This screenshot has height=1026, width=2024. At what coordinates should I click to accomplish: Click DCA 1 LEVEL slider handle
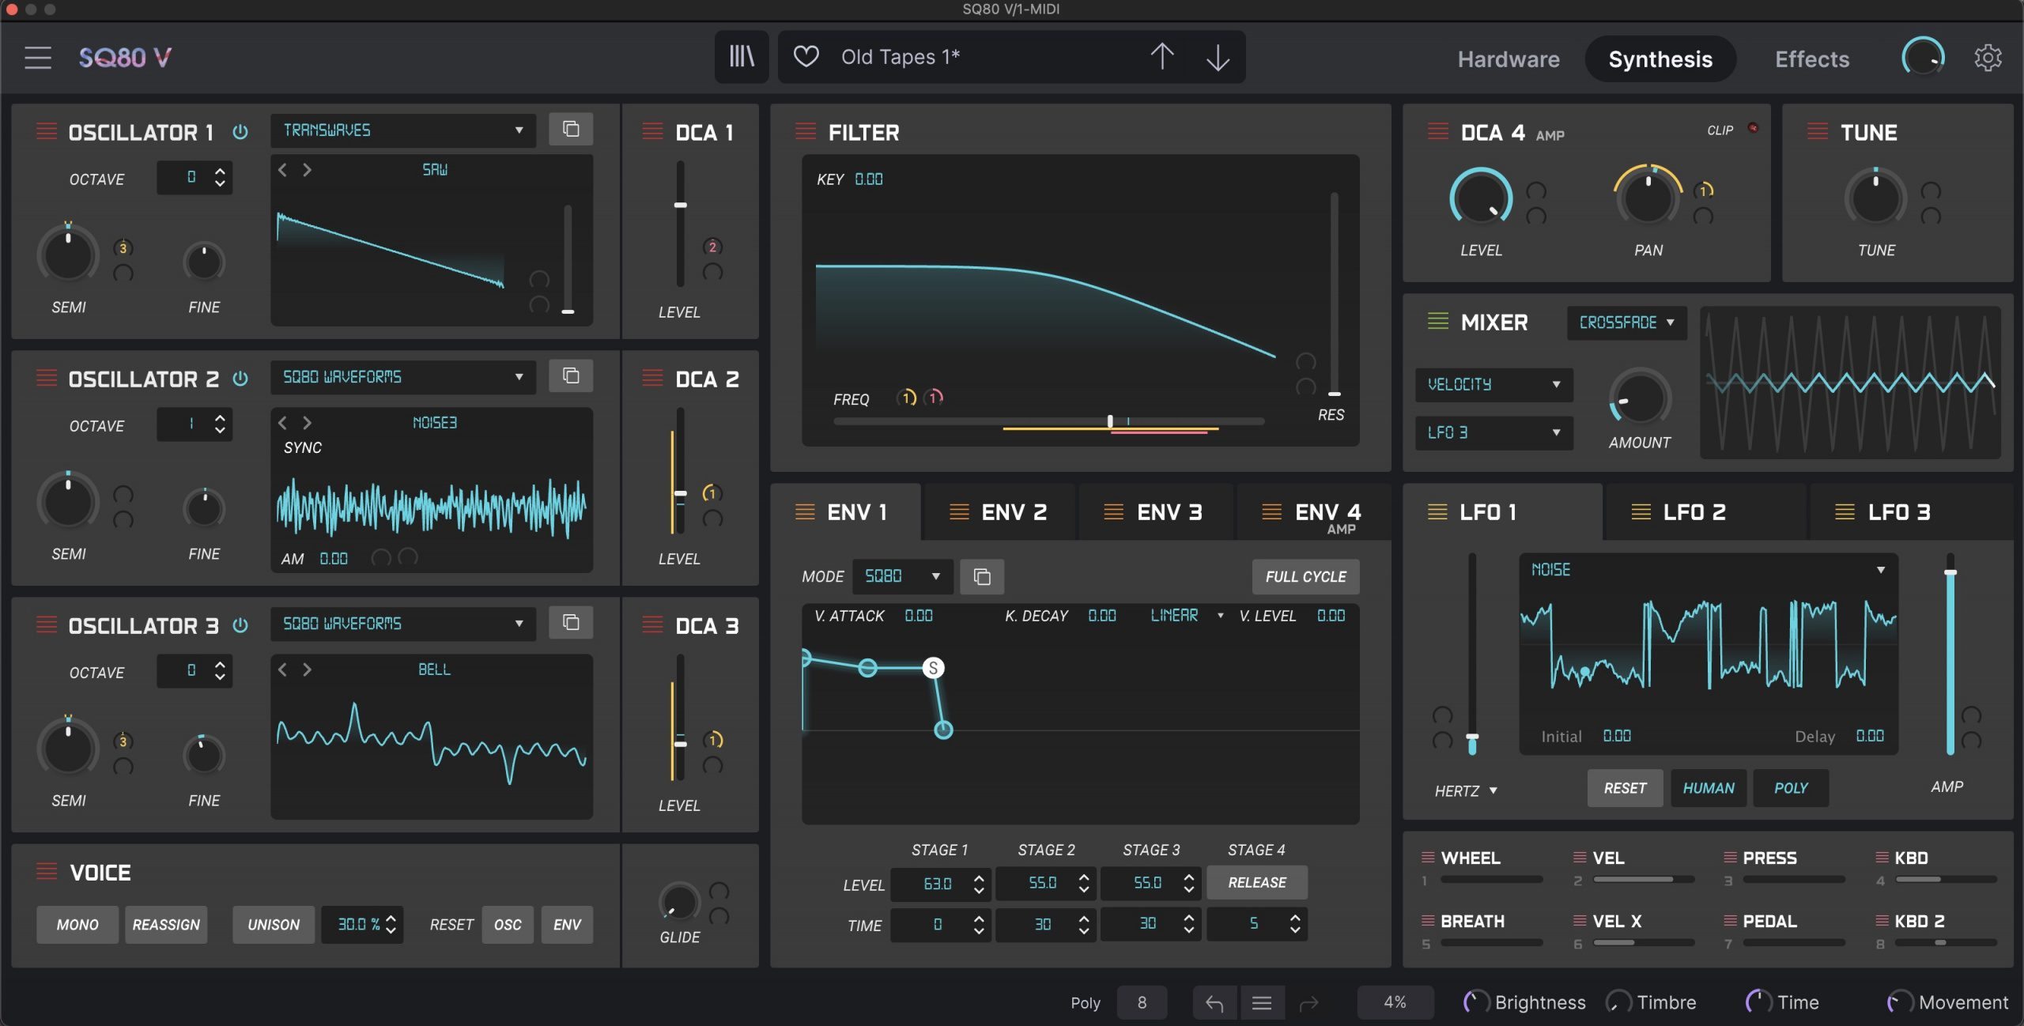pyautogui.click(x=680, y=205)
